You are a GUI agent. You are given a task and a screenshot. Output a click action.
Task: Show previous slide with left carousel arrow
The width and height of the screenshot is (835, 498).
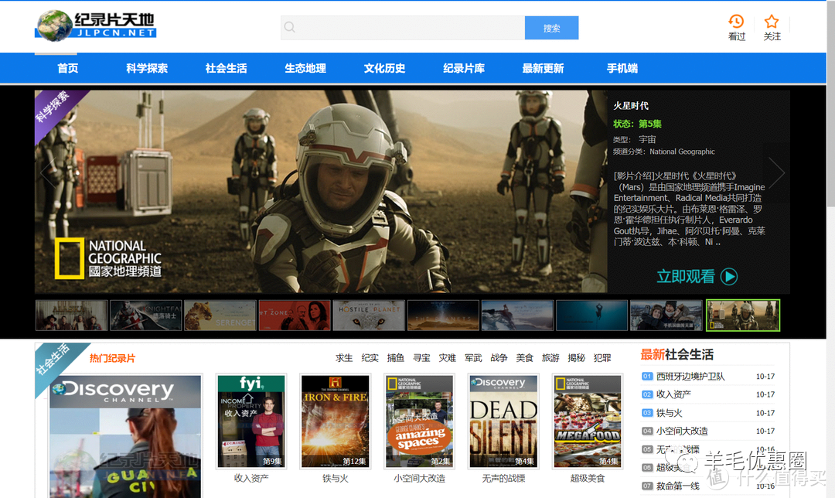[x=48, y=172]
